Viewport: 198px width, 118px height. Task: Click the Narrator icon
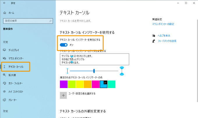point(4,100)
